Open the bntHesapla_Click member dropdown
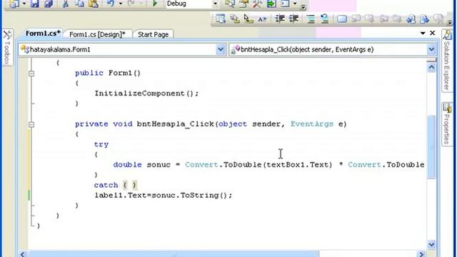 [431, 49]
